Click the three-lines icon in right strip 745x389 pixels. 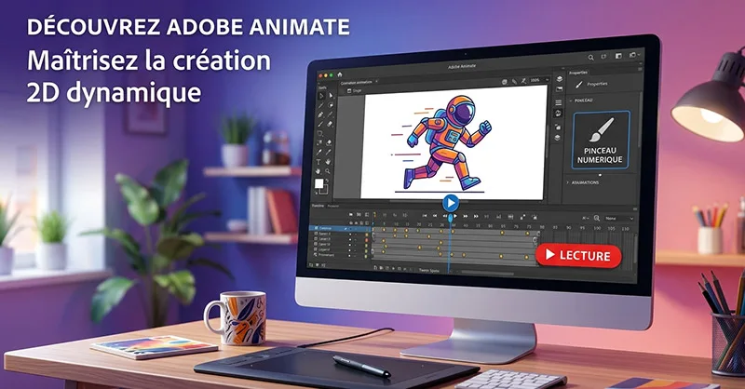559,102
